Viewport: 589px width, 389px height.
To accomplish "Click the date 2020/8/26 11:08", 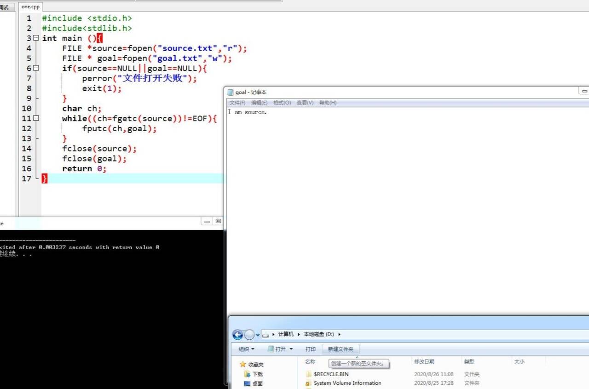I will pos(434,374).
